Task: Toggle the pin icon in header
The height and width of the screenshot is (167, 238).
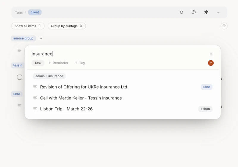Action: [x=206, y=12]
